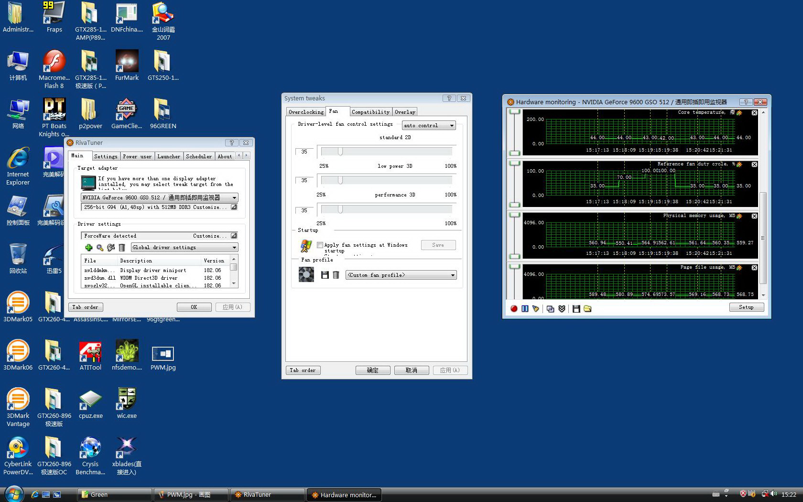Click Tab order button in RivaTuner
Image resolution: width=803 pixels, height=502 pixels.
click(86, 307)
